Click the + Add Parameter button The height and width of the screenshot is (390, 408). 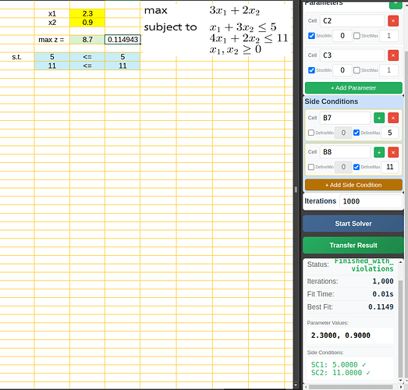[x=353, y=88]
